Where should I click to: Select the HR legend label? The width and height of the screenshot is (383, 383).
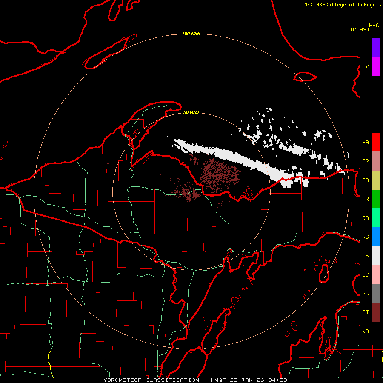[365, 199]
